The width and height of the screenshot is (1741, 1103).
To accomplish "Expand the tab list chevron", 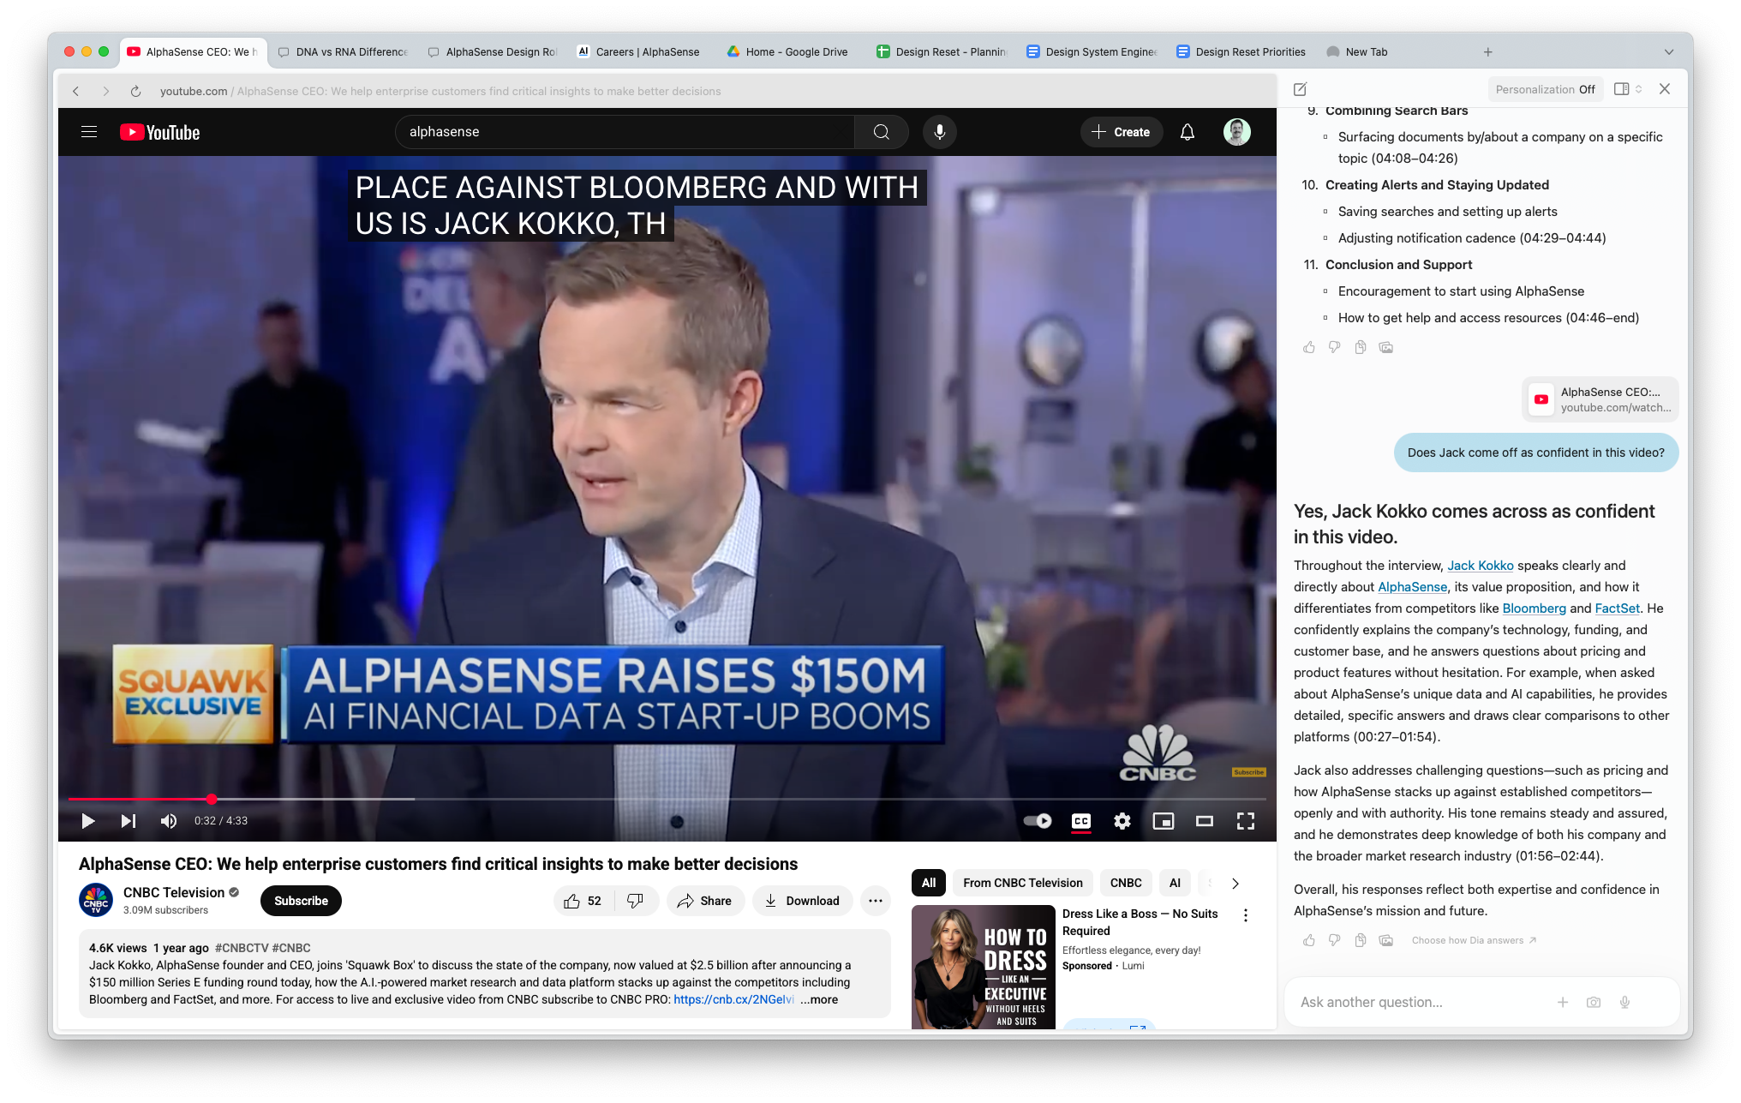I will (1668, 52).
